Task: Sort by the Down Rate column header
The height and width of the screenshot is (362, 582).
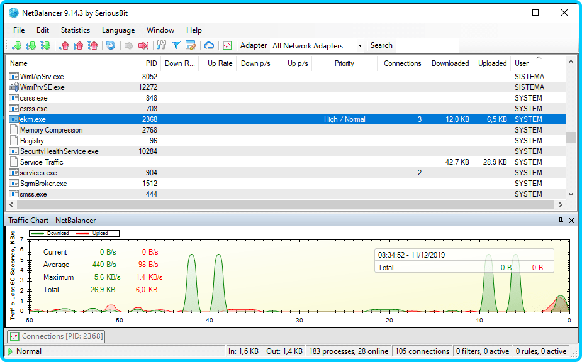Action: (180, 63)
